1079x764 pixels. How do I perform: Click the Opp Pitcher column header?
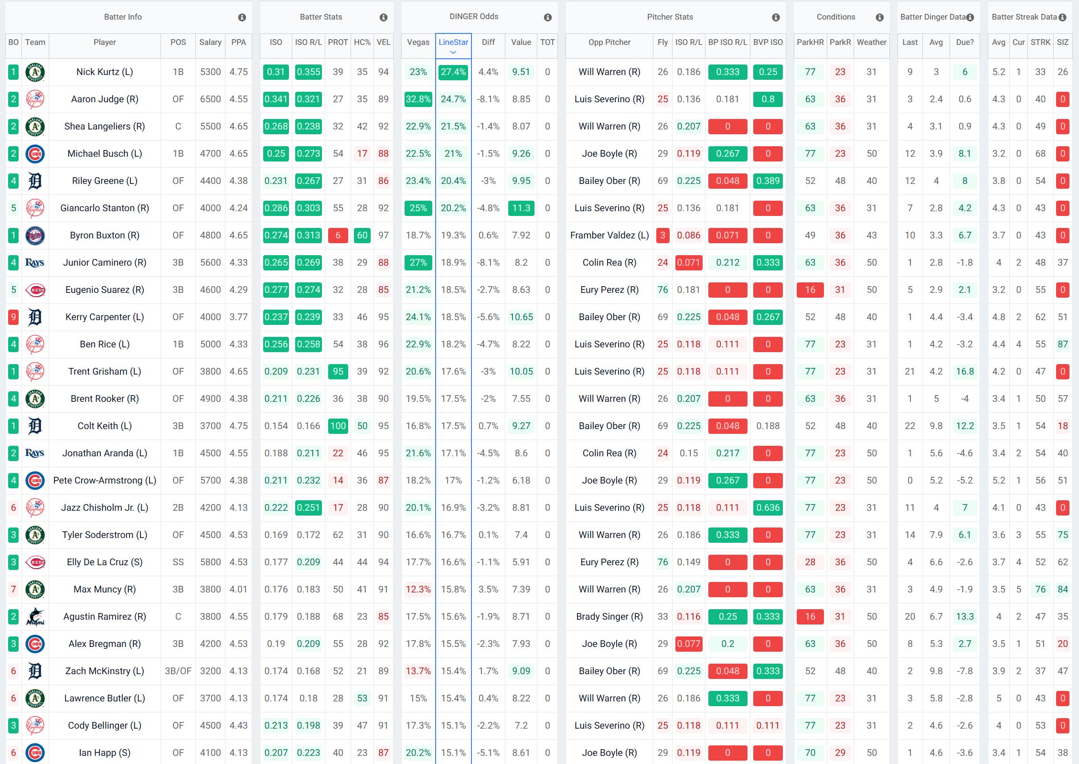click(609, 42)
